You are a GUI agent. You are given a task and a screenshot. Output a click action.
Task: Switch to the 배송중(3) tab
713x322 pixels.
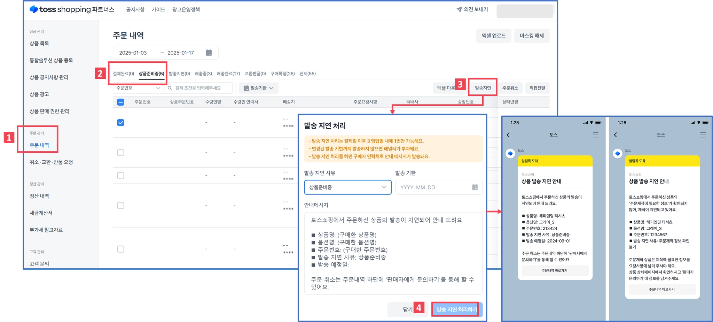203,74
